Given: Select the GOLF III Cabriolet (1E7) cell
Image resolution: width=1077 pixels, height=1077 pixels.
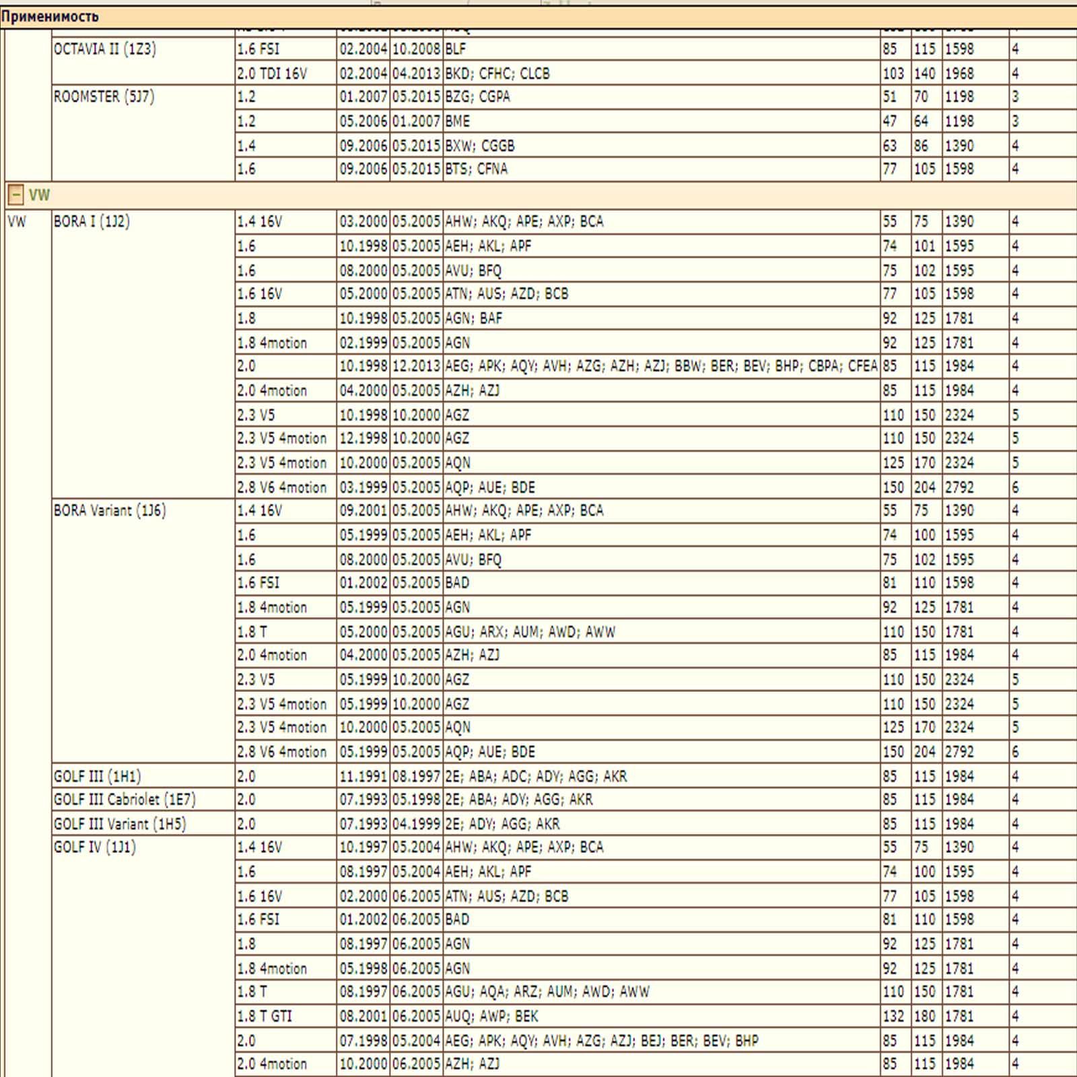Looking at the screenshot, I should point(125,800).
